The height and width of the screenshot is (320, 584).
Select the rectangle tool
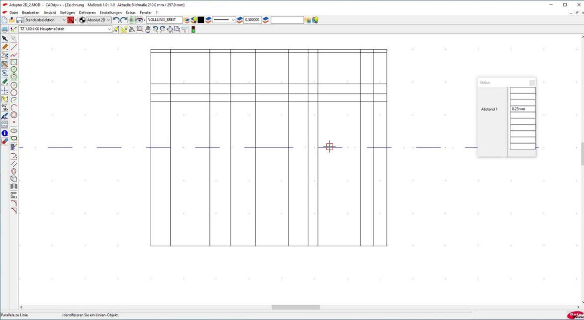click(14, 62)
